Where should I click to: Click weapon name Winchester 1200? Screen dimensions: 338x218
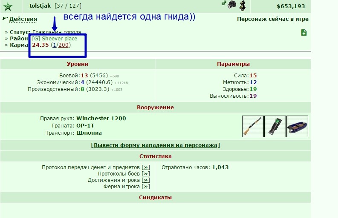pyautogui.click(x=101, y=119)
